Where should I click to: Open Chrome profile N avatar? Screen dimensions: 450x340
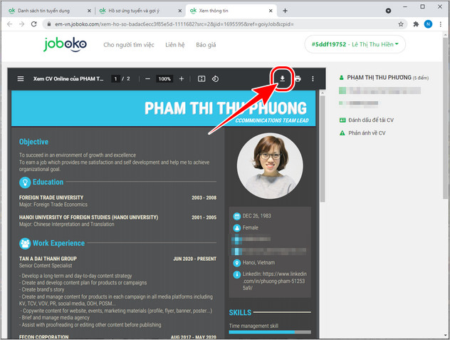pos(428,24)
